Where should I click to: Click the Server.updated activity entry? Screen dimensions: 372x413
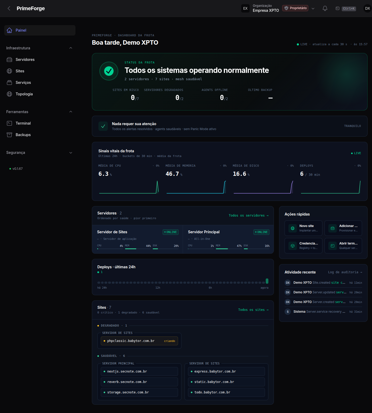click(x=323, y=292)
